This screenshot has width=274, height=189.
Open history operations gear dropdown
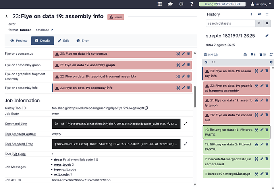(271, 62)
